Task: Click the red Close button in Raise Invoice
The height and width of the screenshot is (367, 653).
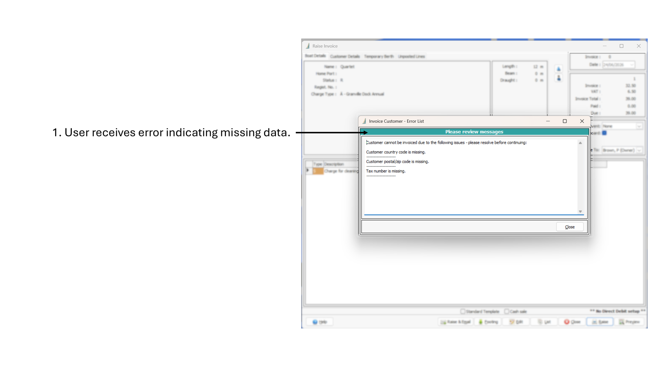Action: point(572,322)
